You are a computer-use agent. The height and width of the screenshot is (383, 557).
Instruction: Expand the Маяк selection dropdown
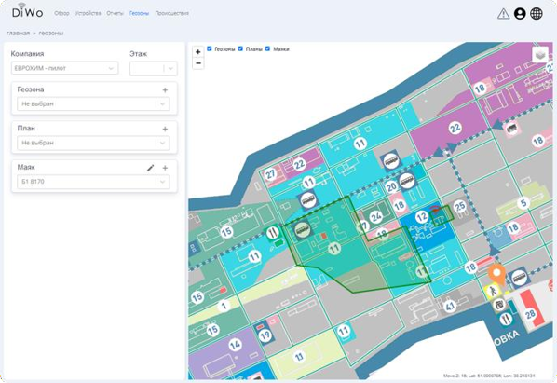click(x=93, y=182)
